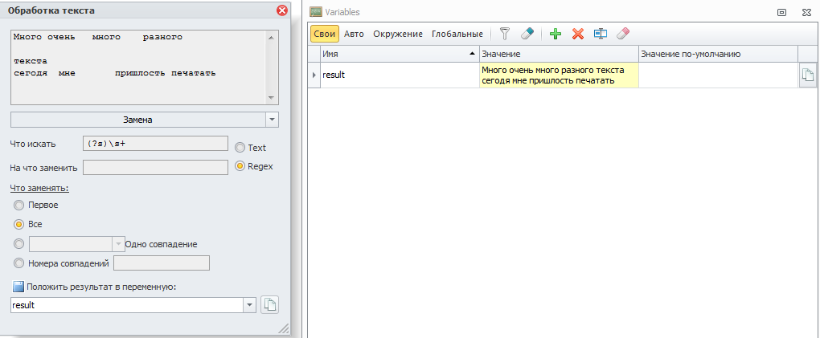The image size is (820, 338).
Task: Delete variable with the red X icon
Action: click(x=578, y=34)
